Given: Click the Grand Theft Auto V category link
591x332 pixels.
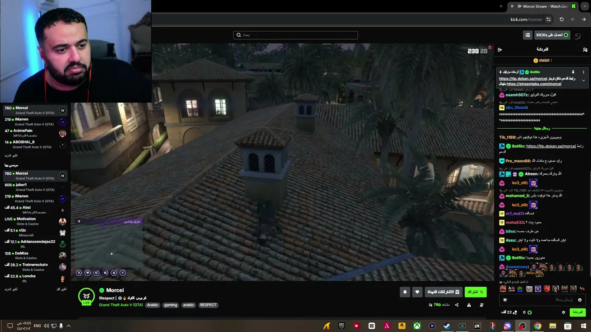Looking at the screenshot, I should click(121, 305).
